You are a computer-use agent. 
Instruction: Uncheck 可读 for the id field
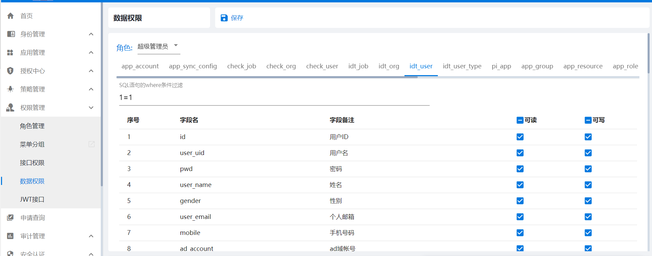point(520,137)
